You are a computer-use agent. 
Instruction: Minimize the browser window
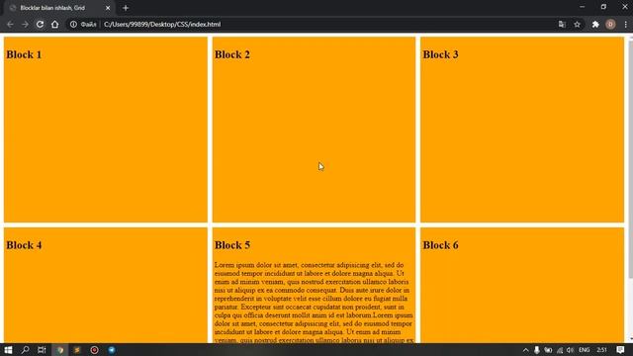583,7
